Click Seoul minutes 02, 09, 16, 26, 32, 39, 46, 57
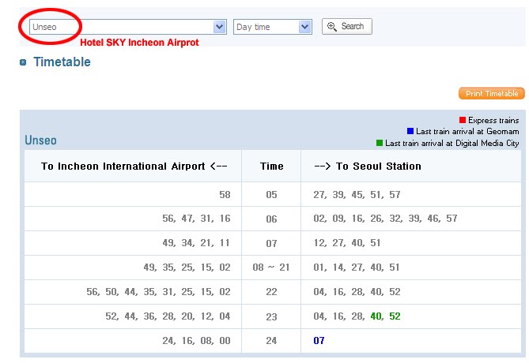The height and width of the screenshot is (363, 529). click(385, 219)
